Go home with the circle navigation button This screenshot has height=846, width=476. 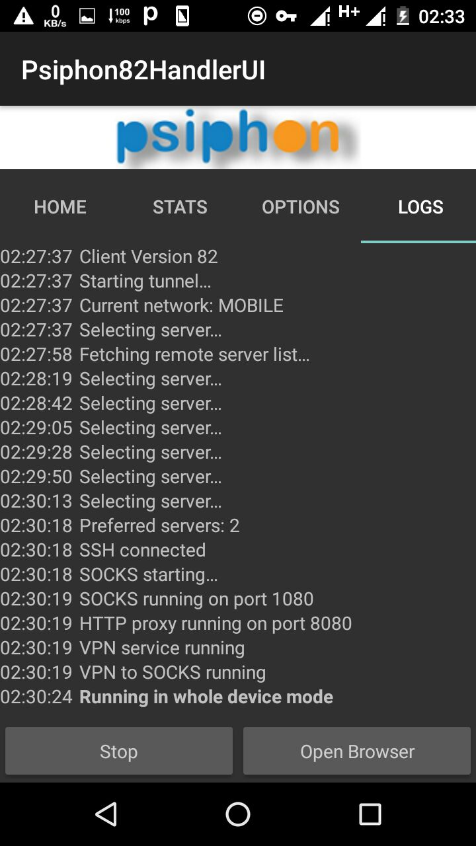point(238,814)
